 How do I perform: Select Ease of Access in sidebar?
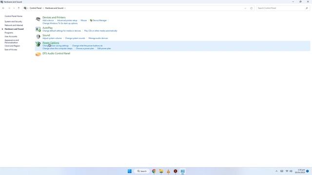11,50
